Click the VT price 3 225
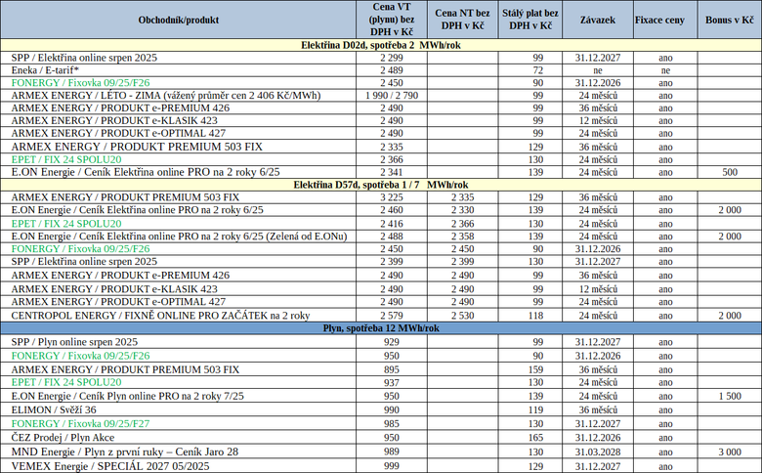Image resolution: width=762 pixels, height=473 pixels. coord(392,197)
